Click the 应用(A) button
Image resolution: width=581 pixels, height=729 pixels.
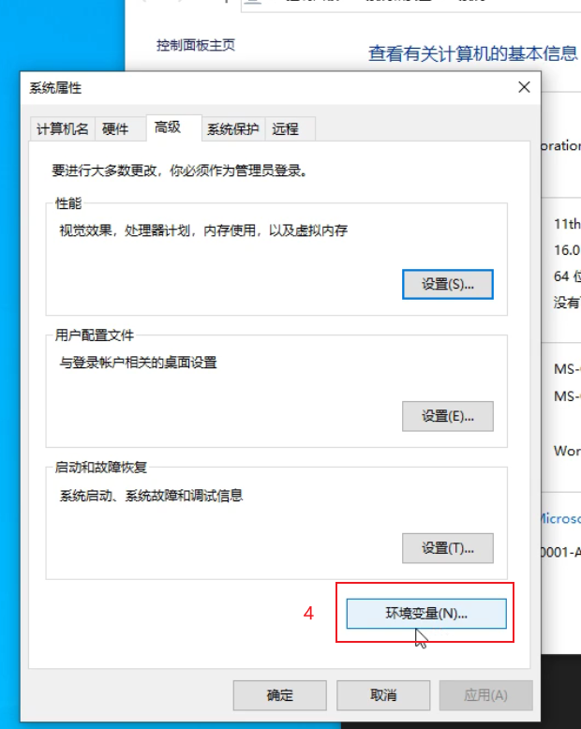485,695
